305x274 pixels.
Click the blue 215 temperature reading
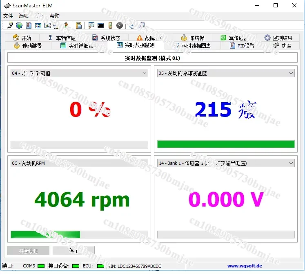(x=226, y=109)
